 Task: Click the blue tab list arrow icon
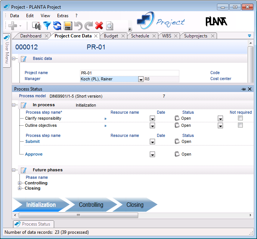click(x=250, y=36)
